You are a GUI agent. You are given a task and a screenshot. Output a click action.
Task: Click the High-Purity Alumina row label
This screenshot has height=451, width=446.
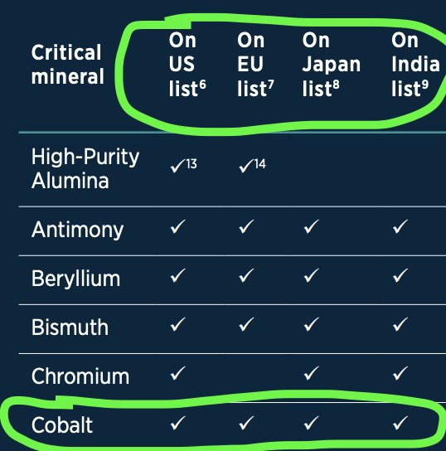pyautogui.click(x=85, y=169)
